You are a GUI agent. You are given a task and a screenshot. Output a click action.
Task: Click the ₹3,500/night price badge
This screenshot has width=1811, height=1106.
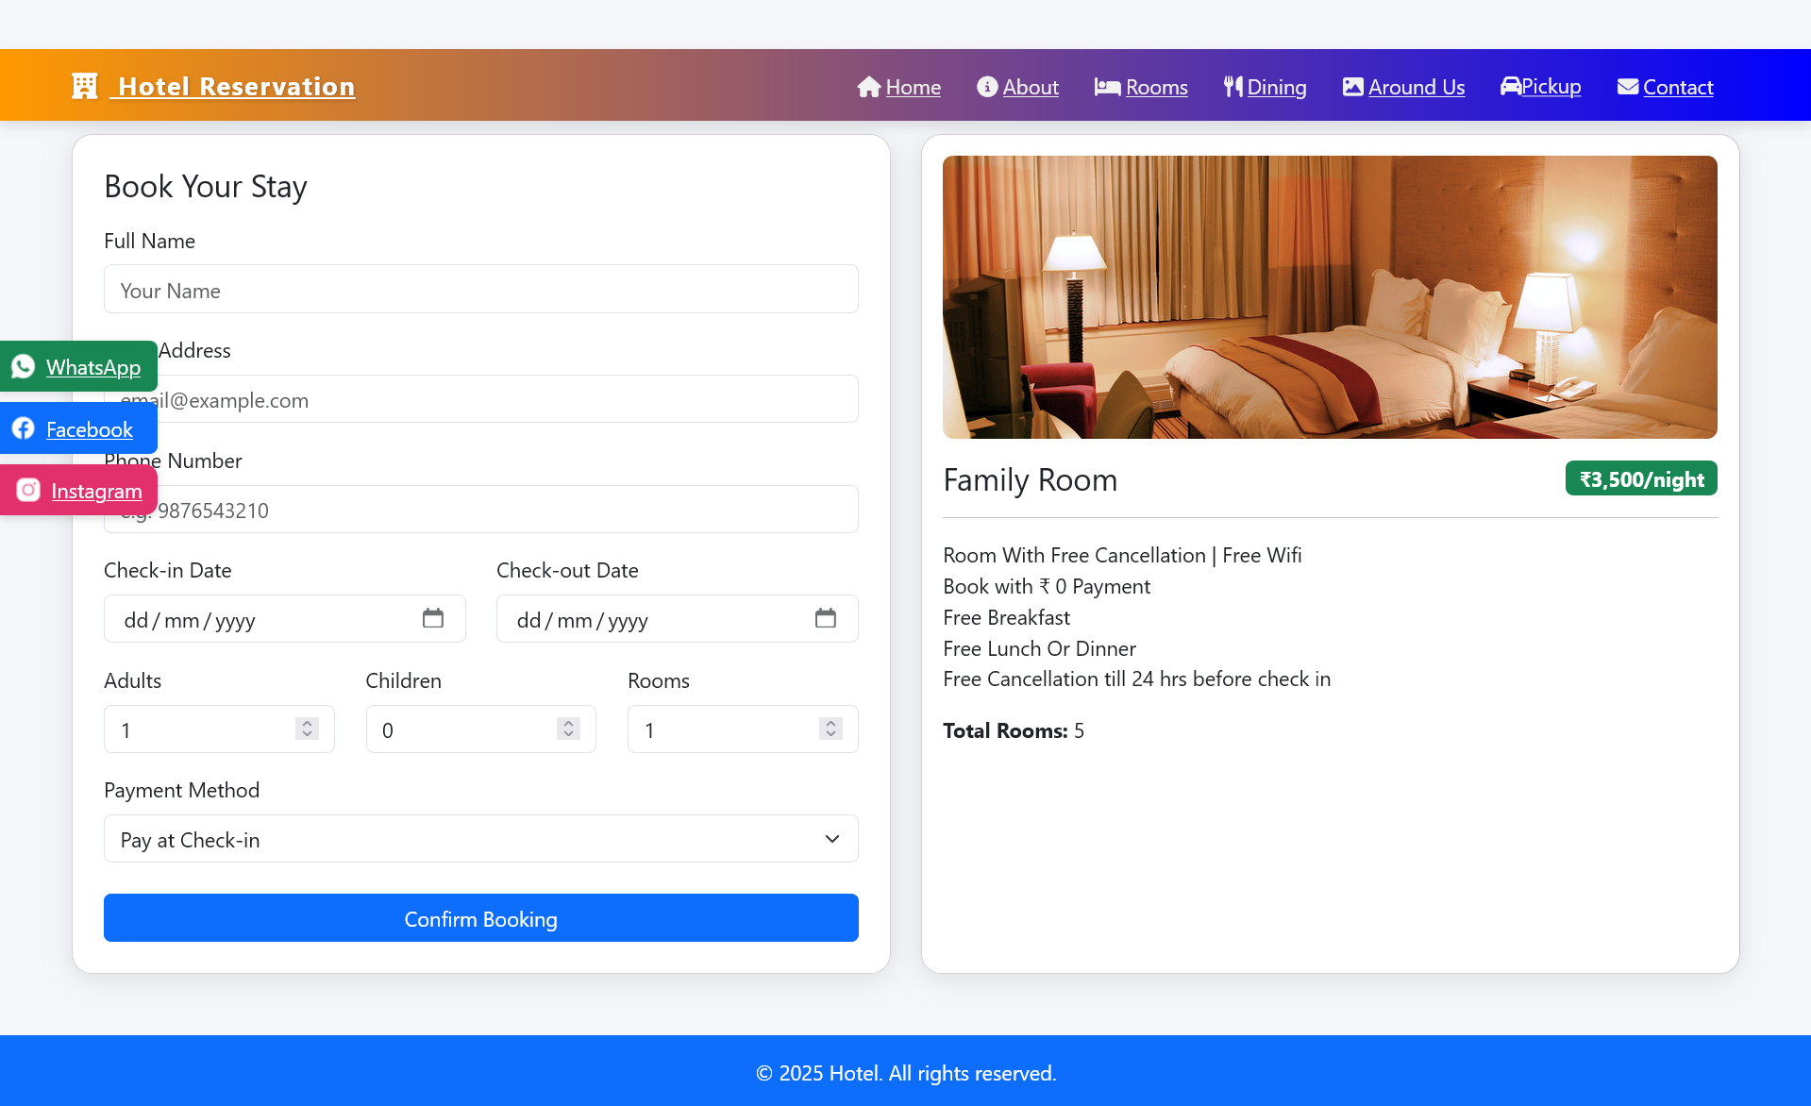click(x=1640, y=478)
